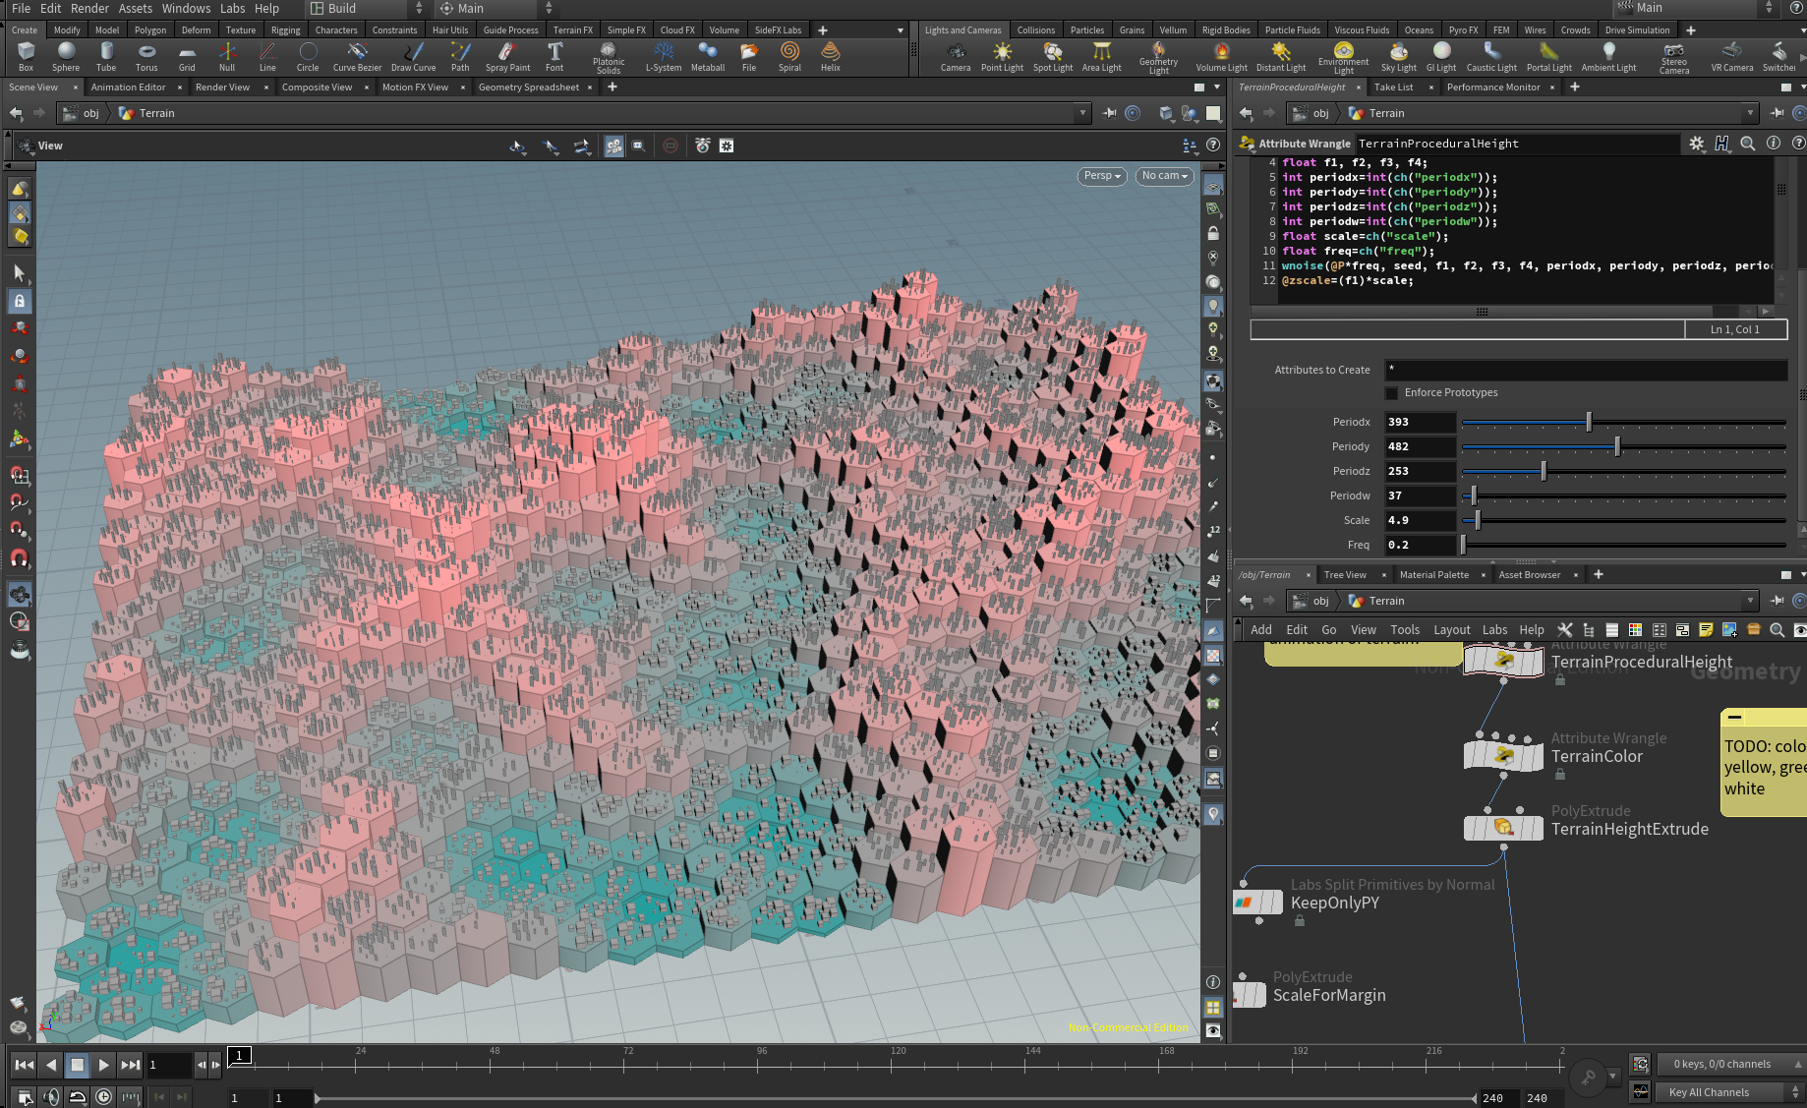Click the Torus shelf tool
Screen dimensions: 1807x1108
click(146, 56)
